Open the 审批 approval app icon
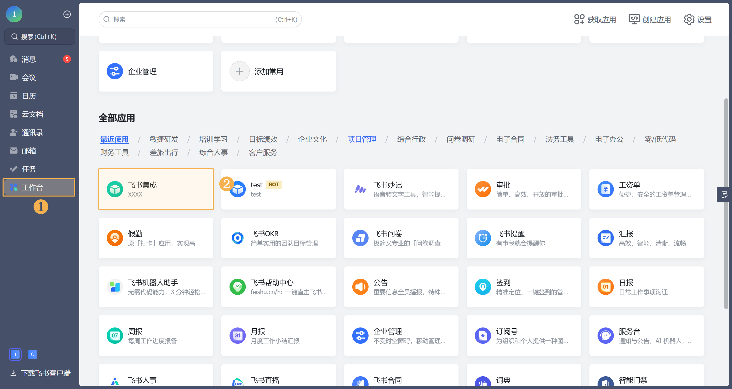Viewport: 732px width, 389px height. pyautogui.click(x=482, y=189)
